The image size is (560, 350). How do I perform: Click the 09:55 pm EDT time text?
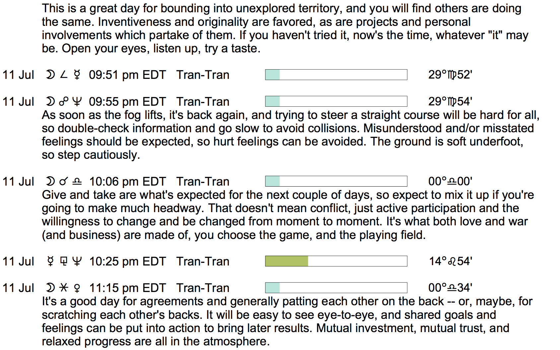click(127, 102)
